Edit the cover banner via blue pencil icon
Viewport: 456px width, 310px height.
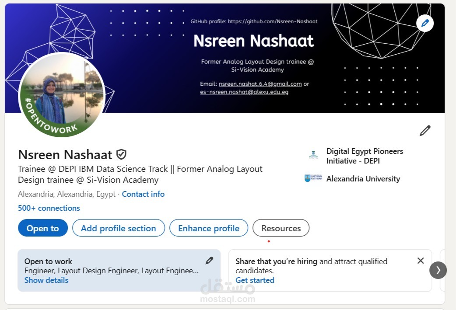[x=424, y=23]
